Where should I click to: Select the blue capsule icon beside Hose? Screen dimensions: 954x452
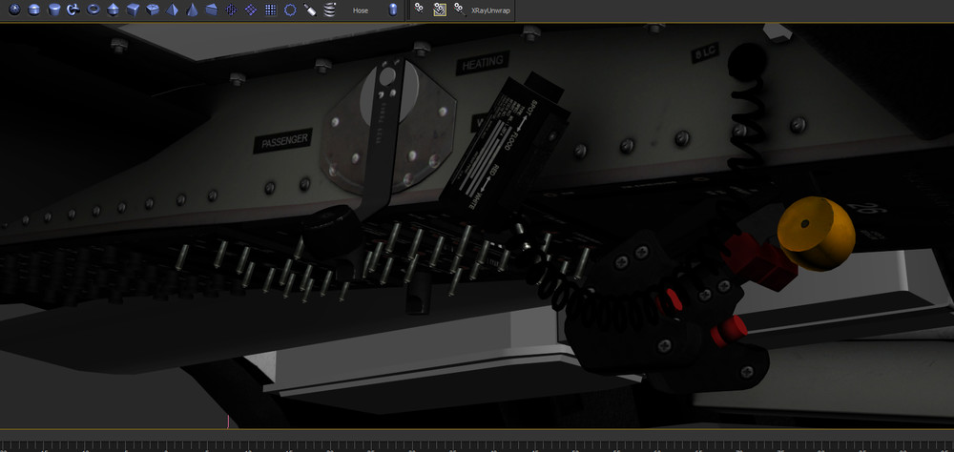tap(393, 10)
